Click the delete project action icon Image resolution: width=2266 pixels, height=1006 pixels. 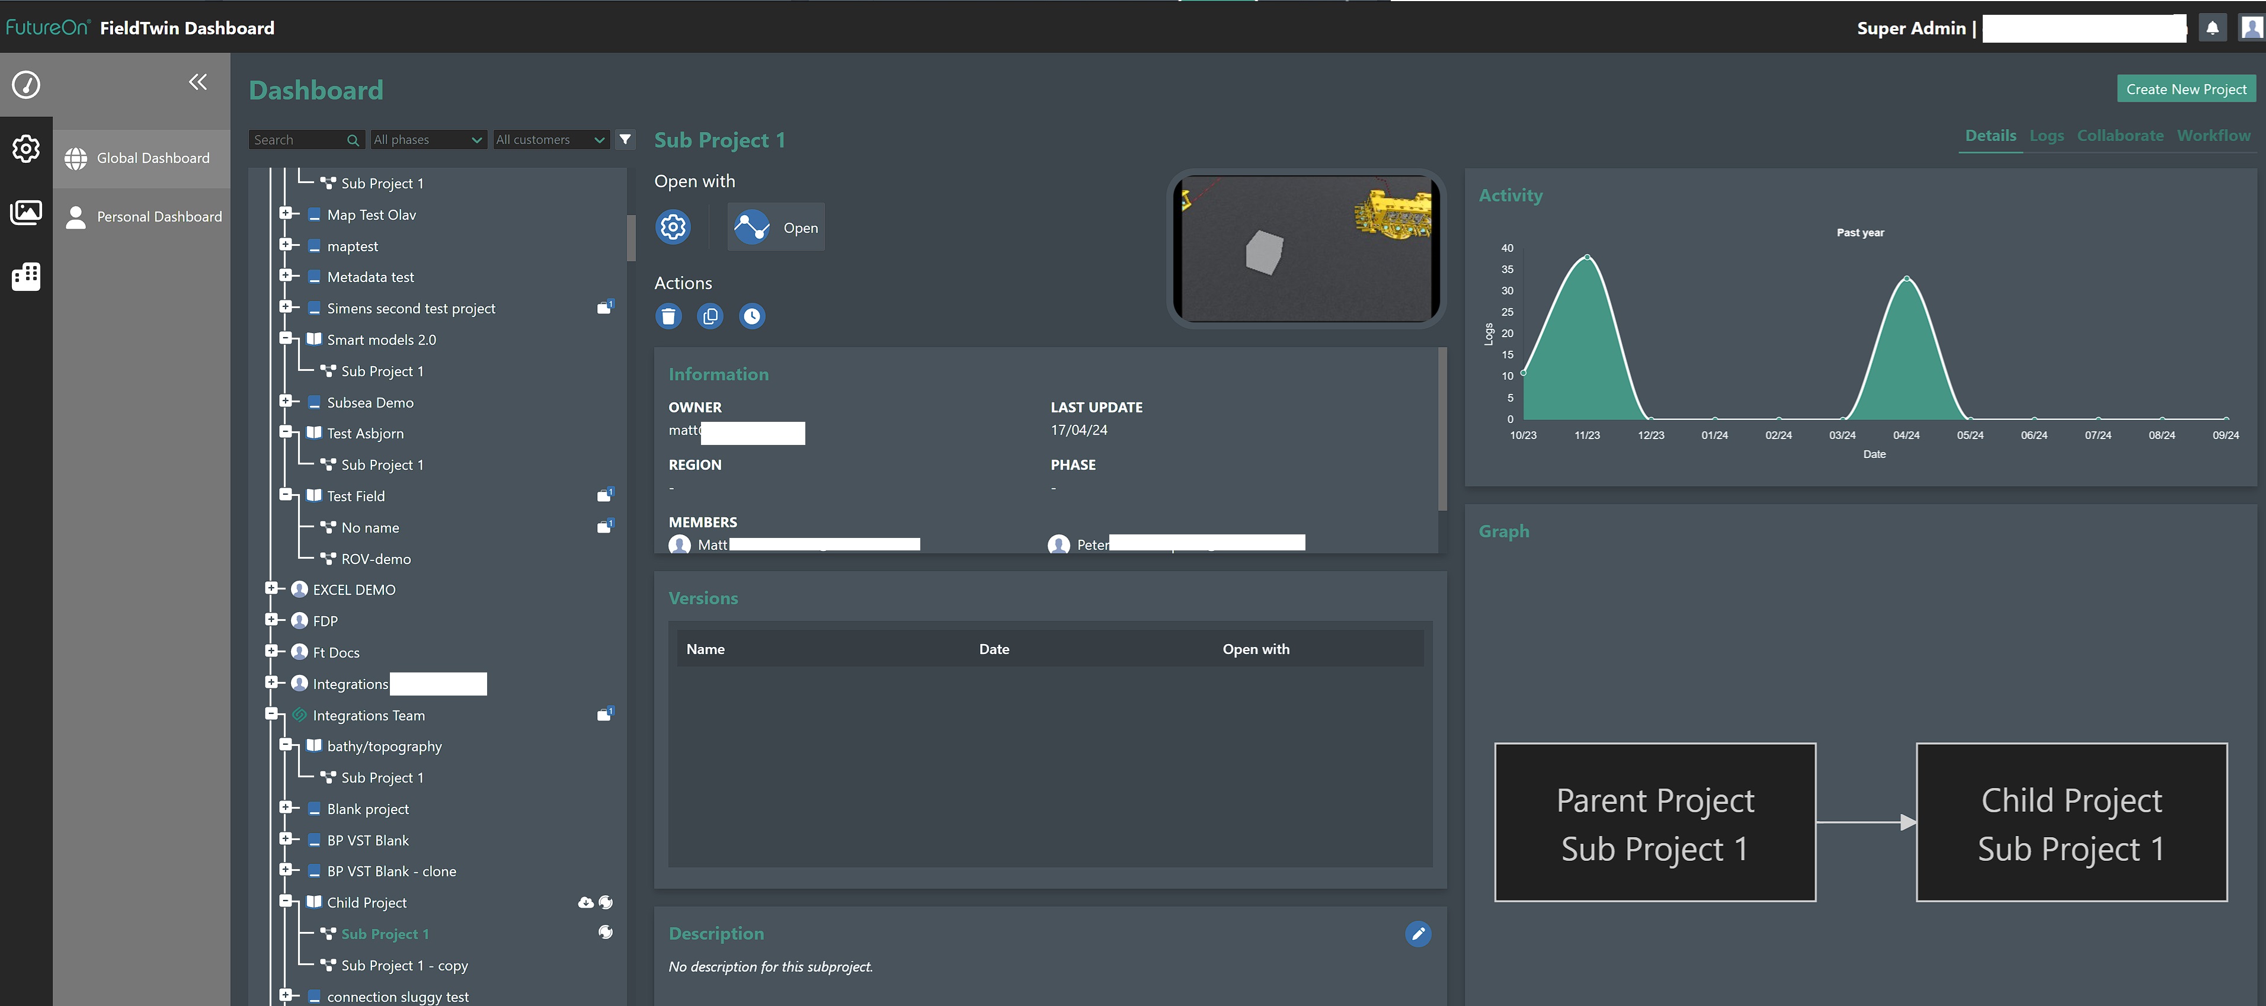pyautogui.click(x=669, y=316)
